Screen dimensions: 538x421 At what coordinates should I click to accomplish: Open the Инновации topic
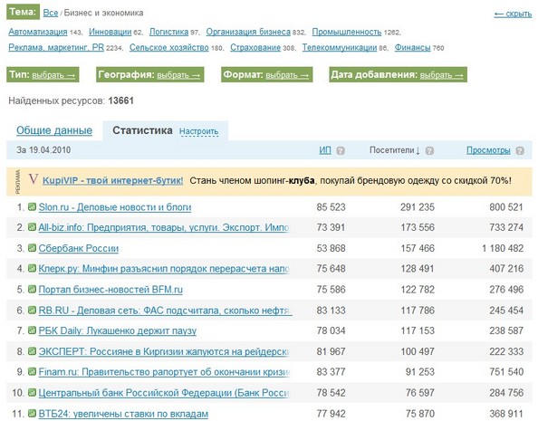pos(110,32)
